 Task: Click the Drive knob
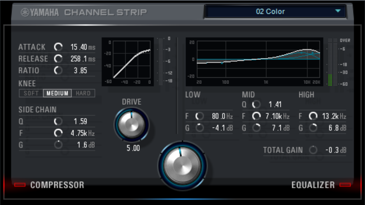point(132,125)
